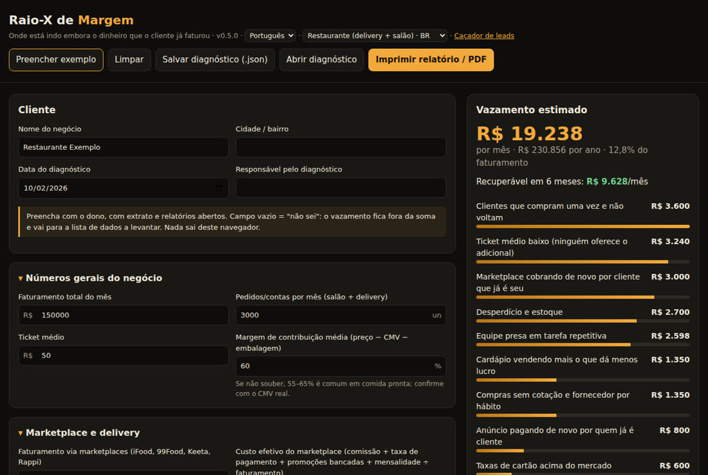Click 'Marketplace cobrando de novo' row label

tap(557, 282)
